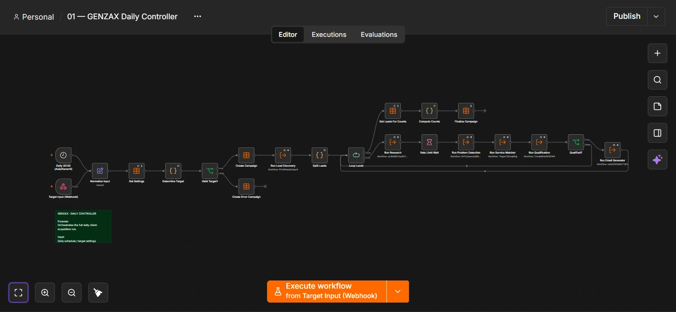The height and width of the screenshot is (312, 676).
Task: Open the Create Error Campaign node
Action: click(x=246, y=186)
